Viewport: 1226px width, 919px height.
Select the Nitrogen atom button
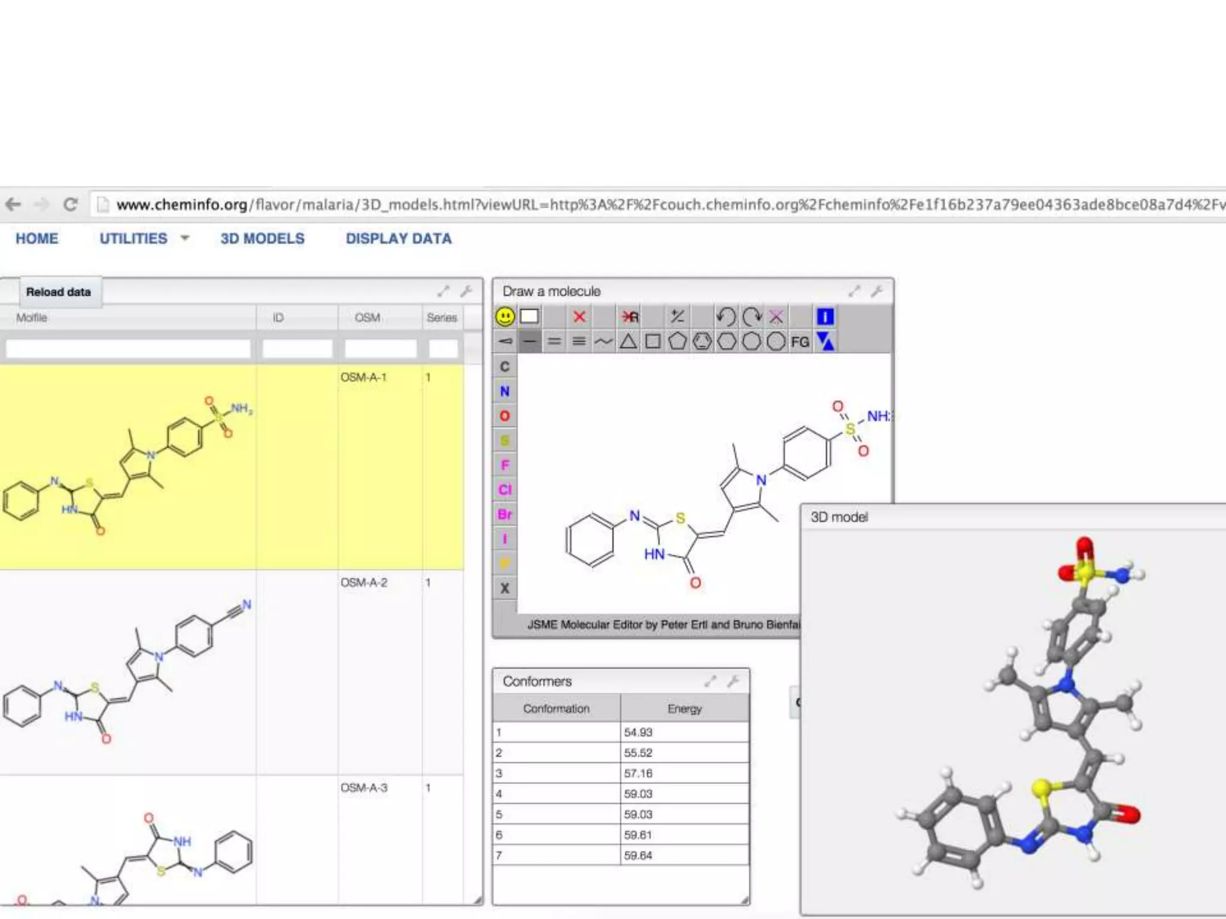click(x=505, y=391)
